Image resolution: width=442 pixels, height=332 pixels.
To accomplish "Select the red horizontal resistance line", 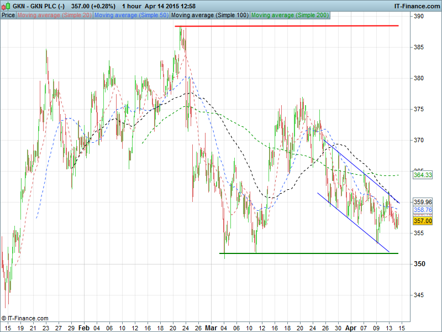I will (286, 26).
